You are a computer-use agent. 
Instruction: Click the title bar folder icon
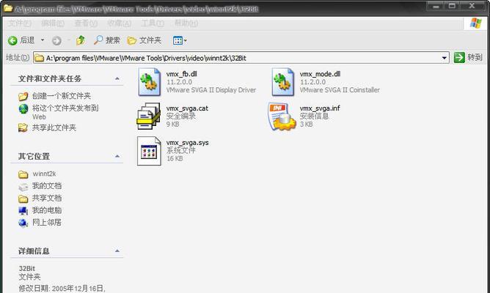coord(8,8)
